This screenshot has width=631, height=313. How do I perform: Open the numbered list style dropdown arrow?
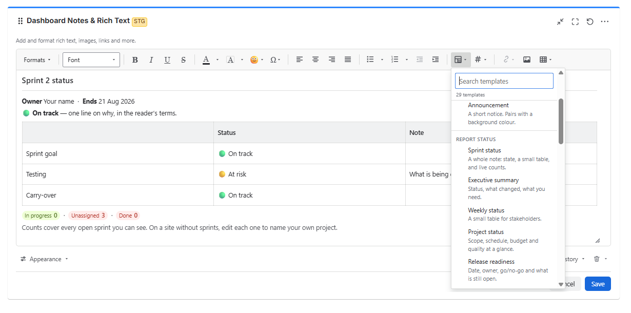coord(406,60)
